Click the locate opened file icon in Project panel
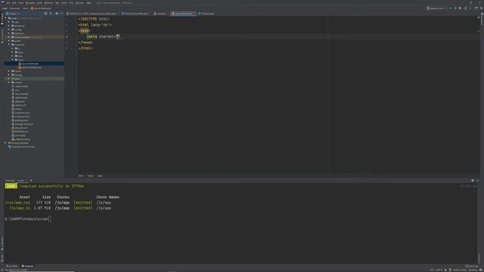The width and height of the screenshot is (484, 272). [45, 14]
